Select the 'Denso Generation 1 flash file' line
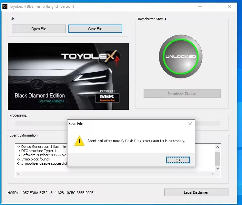Screen dimensions: 242x205 tap(41, 147)
